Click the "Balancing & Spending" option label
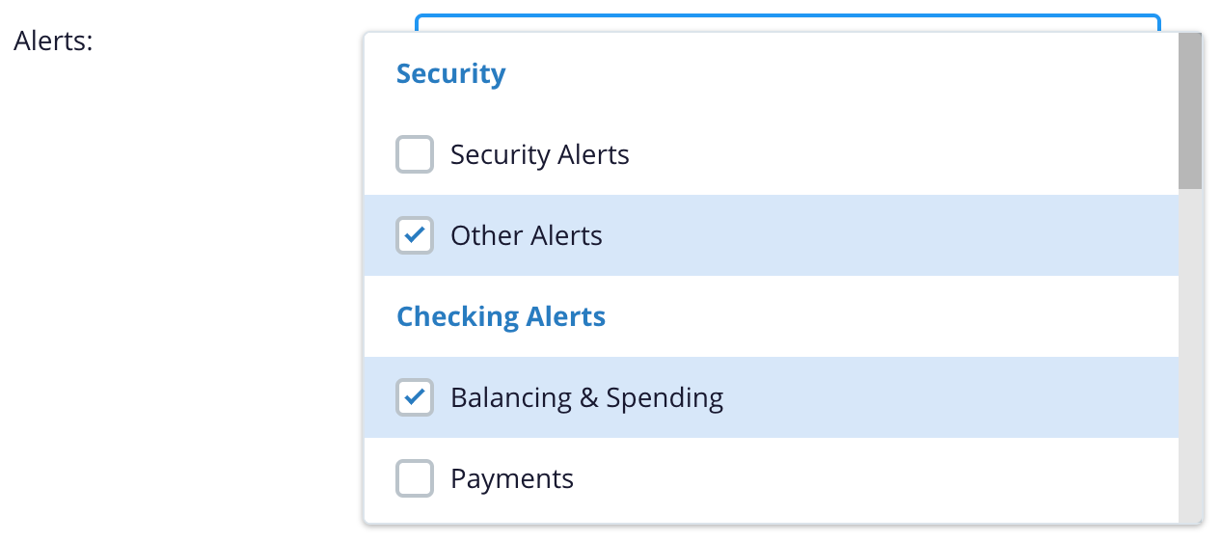The width and height of the screenshot is (1221, 542). (x=586, y=397)
